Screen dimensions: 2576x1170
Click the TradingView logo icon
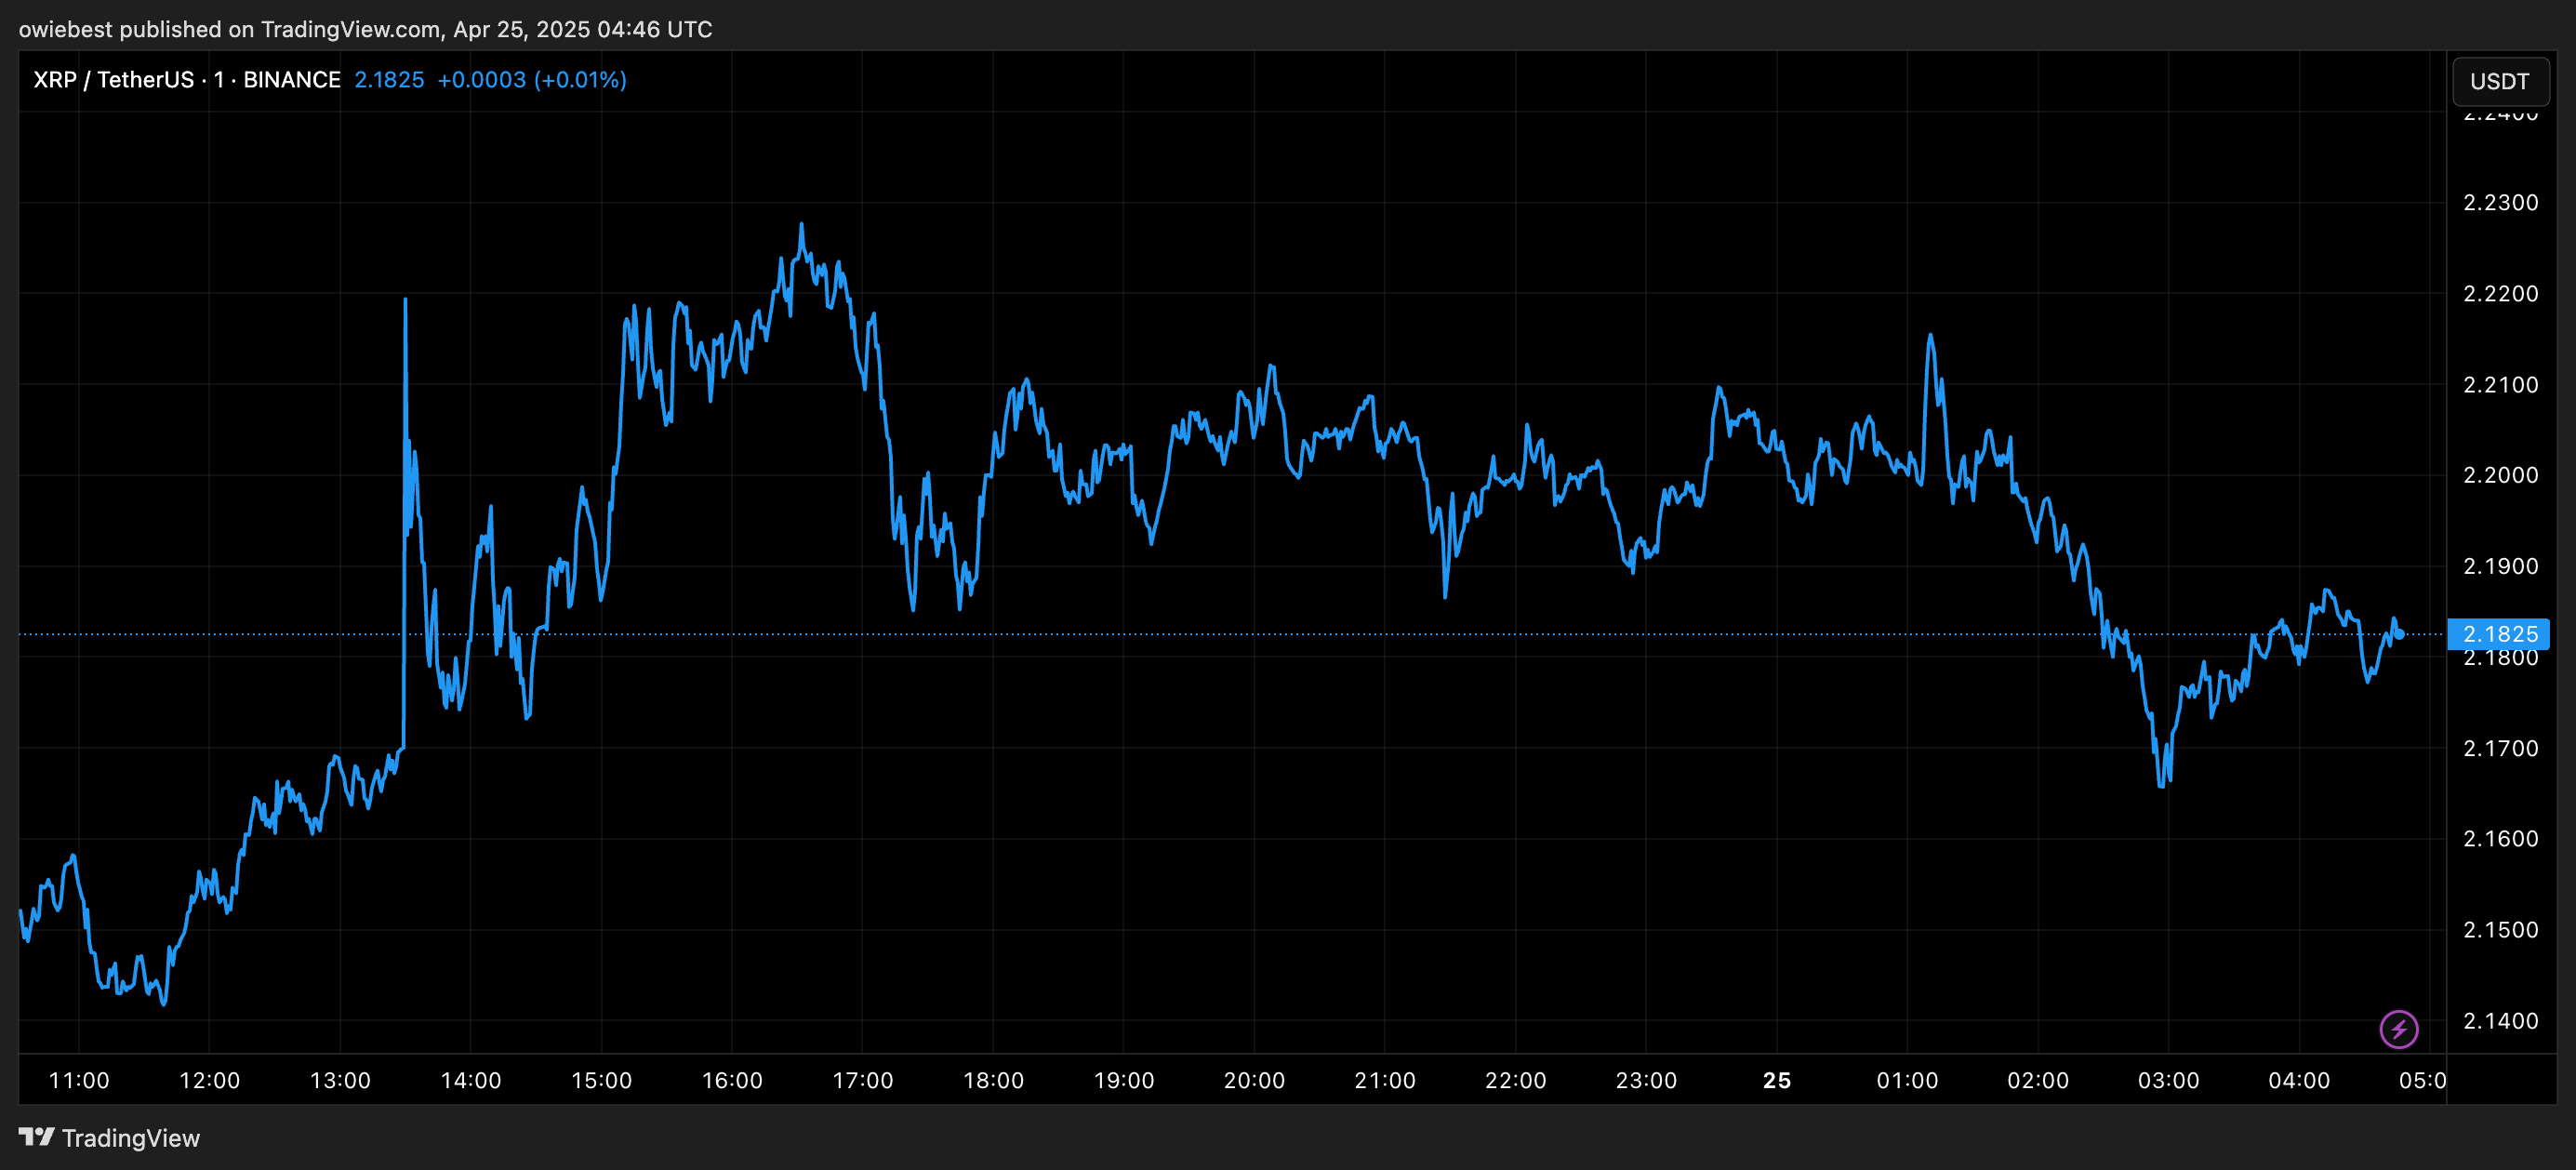click(37, 1137)
